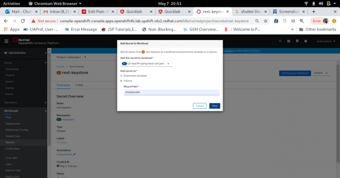Open the kube:admin user menu

tap(326, 41)
